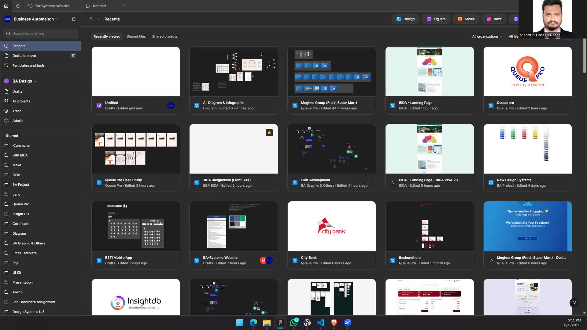Open the notifications bell

coord(74,19)
